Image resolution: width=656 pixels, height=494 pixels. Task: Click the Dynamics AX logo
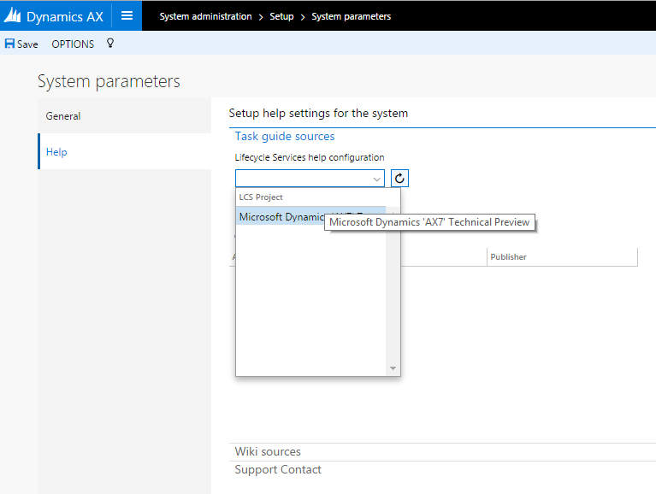click(x=53, y=16)
